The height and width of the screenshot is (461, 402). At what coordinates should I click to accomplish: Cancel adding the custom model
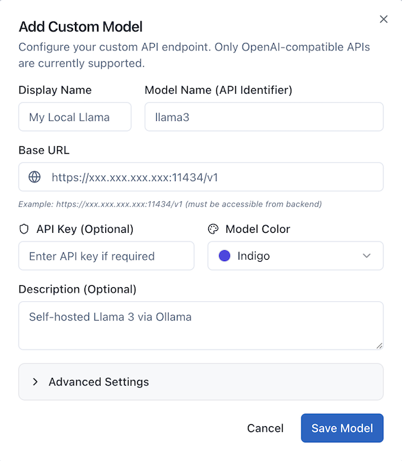(265, 428)
